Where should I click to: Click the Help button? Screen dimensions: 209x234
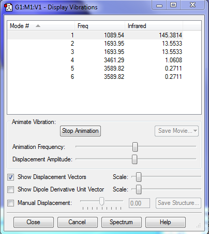pyautogui.click(x=166, y=222)
